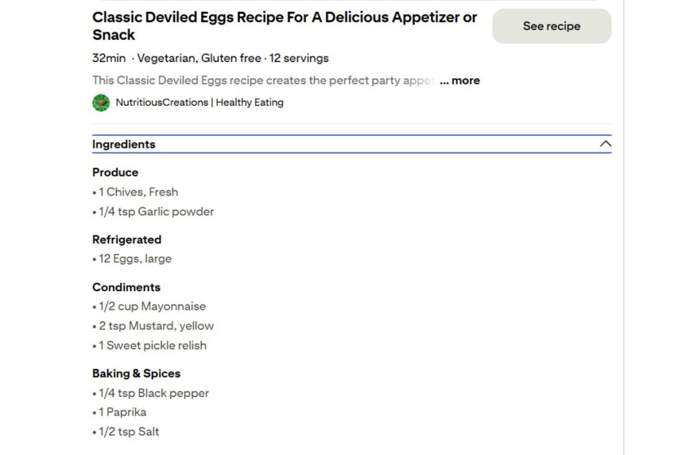Viewport: 682px width, 455px height.
Task: Select the Condiments category heading
Action: pyautogui.click(x=126, y=287)
